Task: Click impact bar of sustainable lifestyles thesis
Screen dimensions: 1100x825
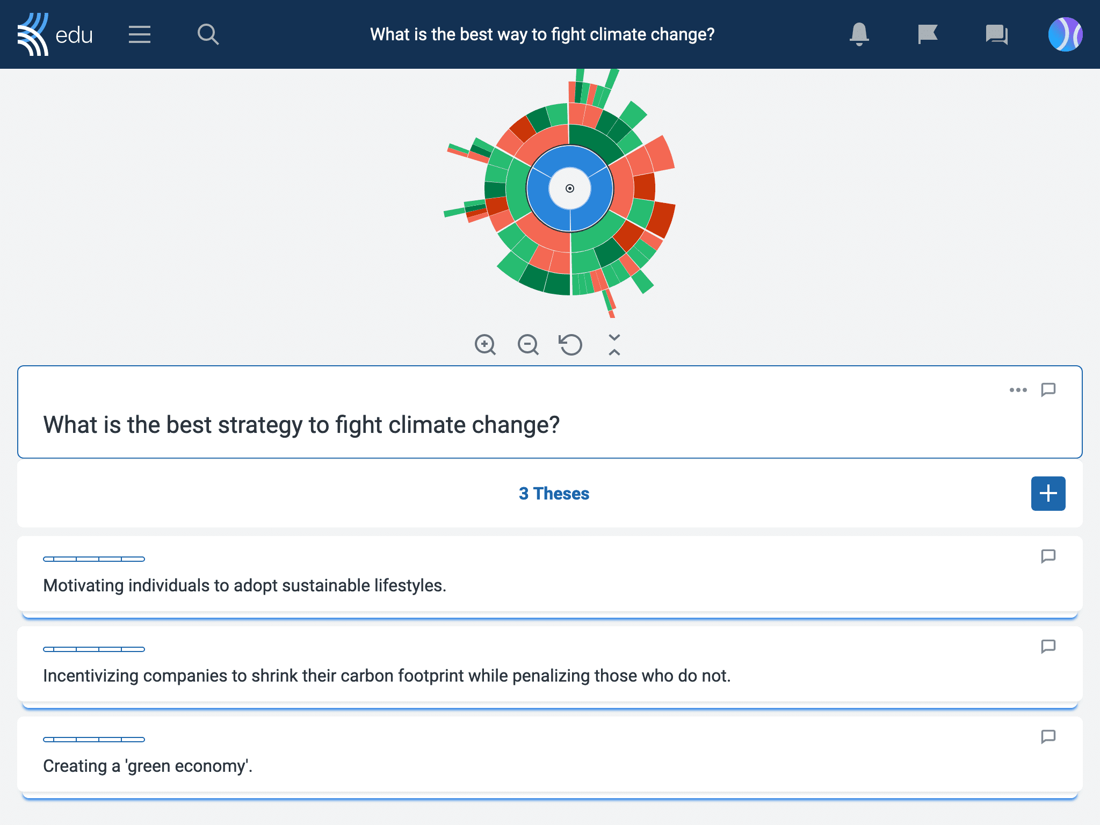Action: (x=94, y=559)
